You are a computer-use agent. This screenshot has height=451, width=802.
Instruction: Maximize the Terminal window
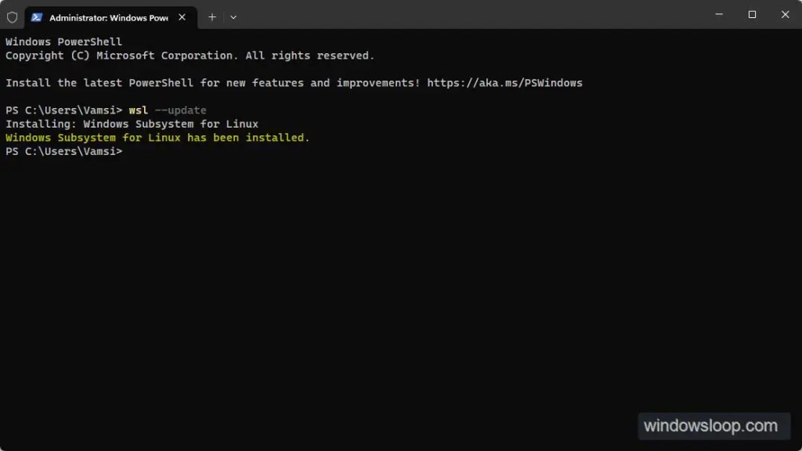coord(752,14)
